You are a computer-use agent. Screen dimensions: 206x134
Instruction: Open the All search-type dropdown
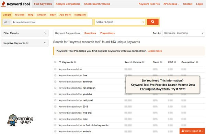(7, 22)
